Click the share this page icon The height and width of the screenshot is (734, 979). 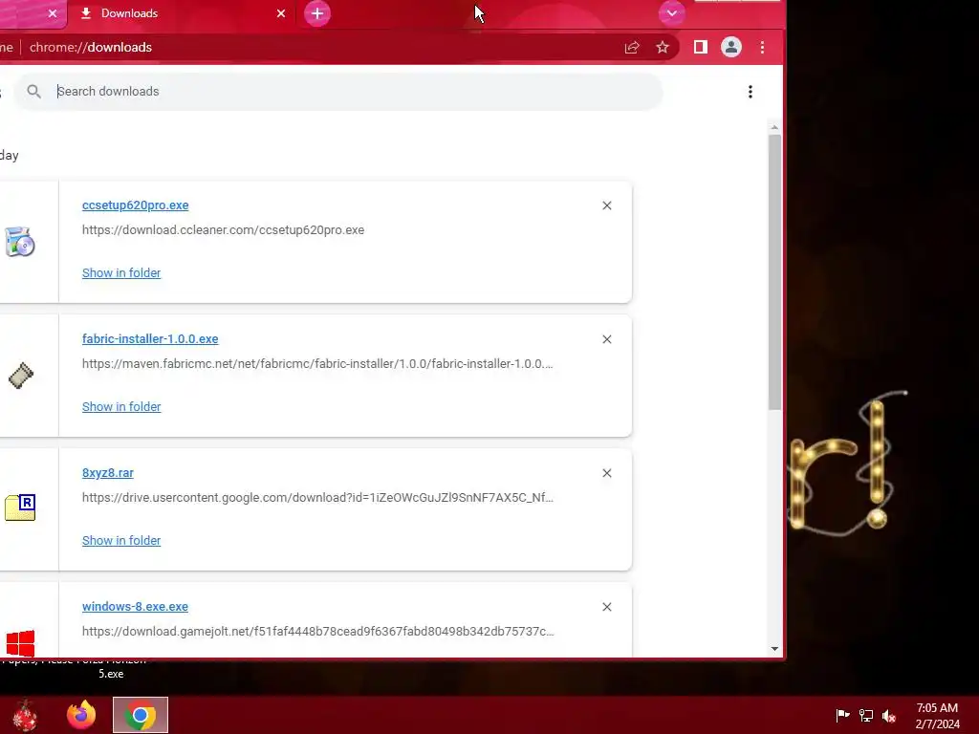632,48
